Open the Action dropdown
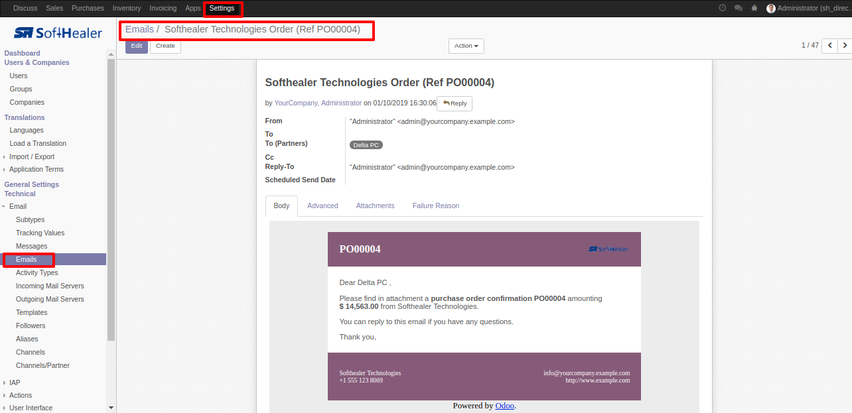 [x=466, y=46]
